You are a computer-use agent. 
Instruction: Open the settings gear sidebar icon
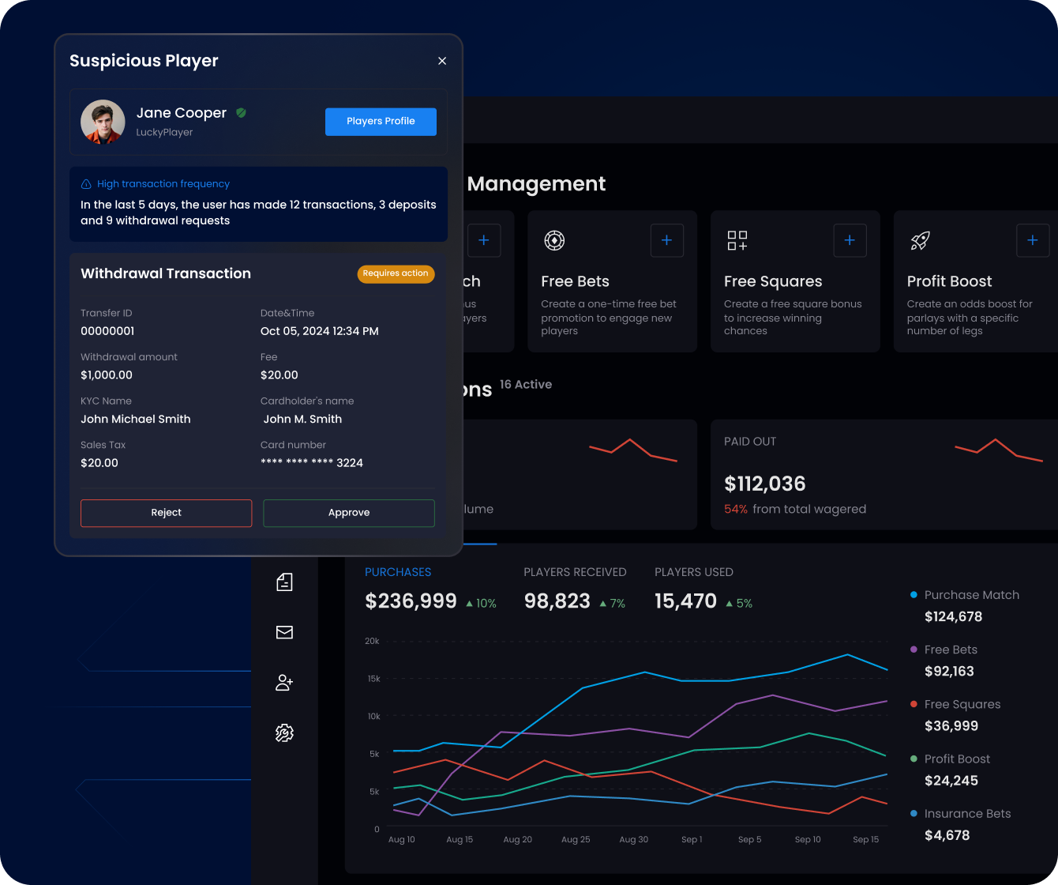coord(284,733)
